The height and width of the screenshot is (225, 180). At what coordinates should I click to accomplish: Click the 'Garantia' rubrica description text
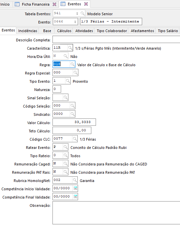point(87,181)
